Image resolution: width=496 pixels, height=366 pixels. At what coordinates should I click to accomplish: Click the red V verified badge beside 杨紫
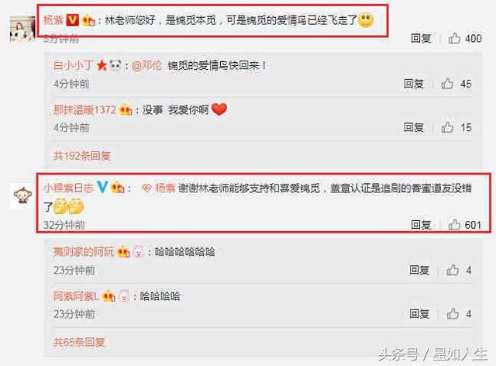tap(72, 20)
